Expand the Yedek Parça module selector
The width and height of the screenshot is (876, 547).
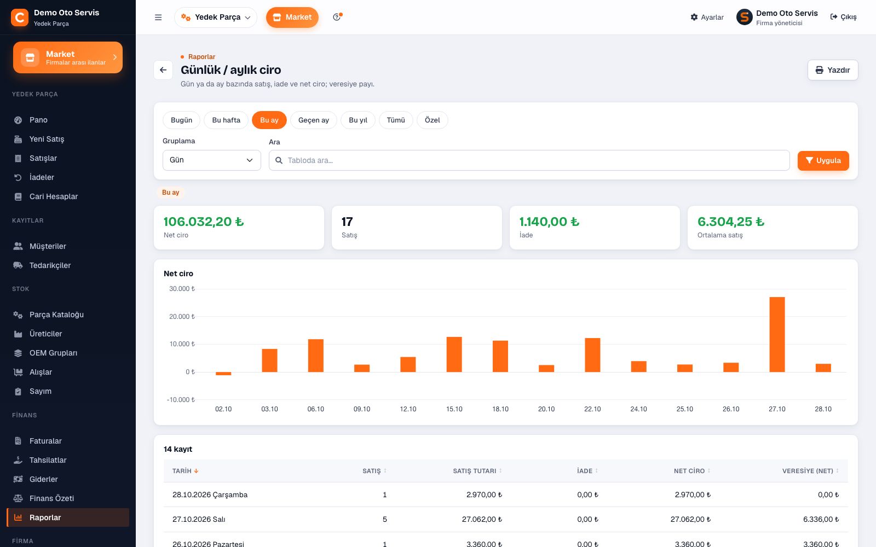[x=216, y=18]
